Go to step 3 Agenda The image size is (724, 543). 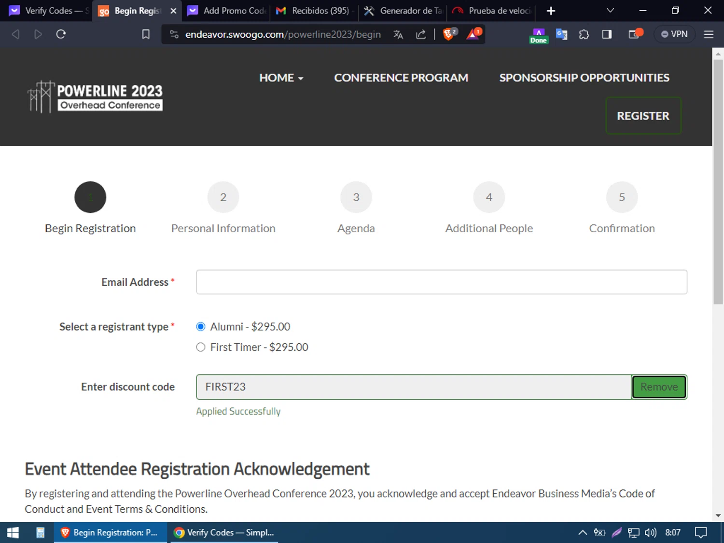356,197
